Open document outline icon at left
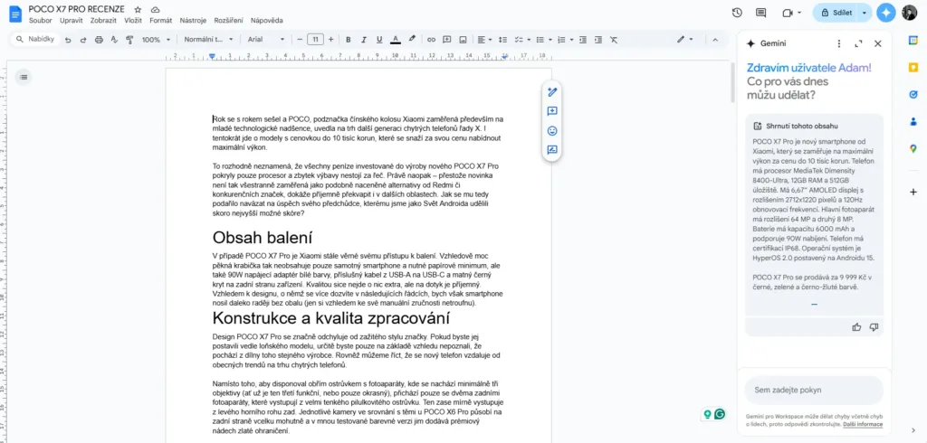Image resolution: width=927 pixels, height=443 pixels. coord(24,77)
